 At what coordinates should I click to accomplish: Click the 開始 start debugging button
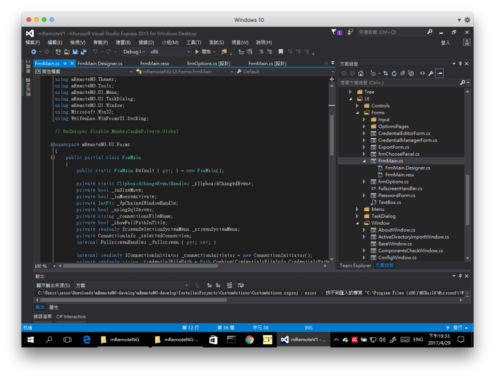pos(203,52)
